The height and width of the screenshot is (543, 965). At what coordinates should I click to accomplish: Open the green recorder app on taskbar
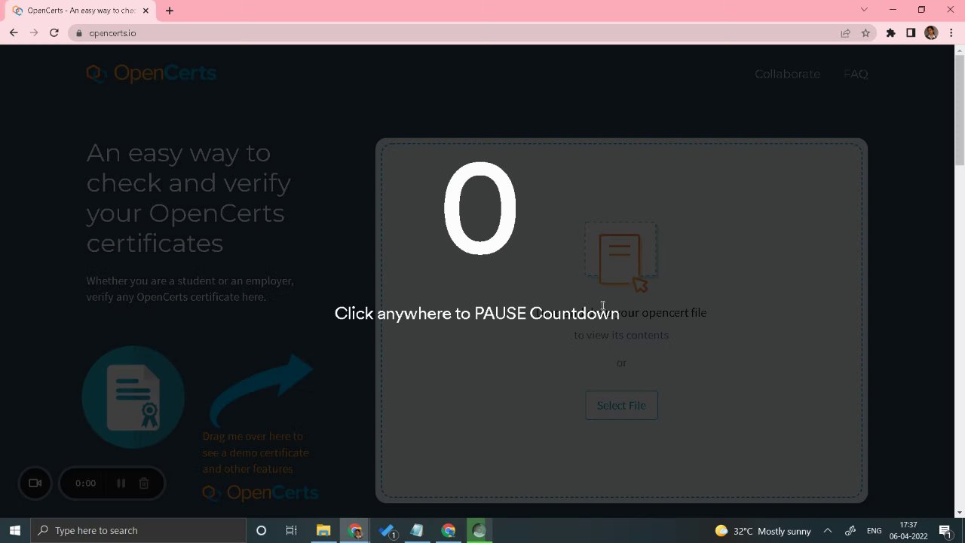point(479,531)
